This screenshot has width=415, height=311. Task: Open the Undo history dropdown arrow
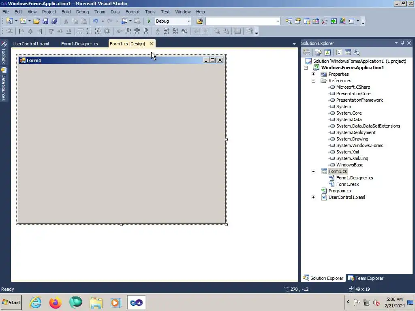(103, 21)
